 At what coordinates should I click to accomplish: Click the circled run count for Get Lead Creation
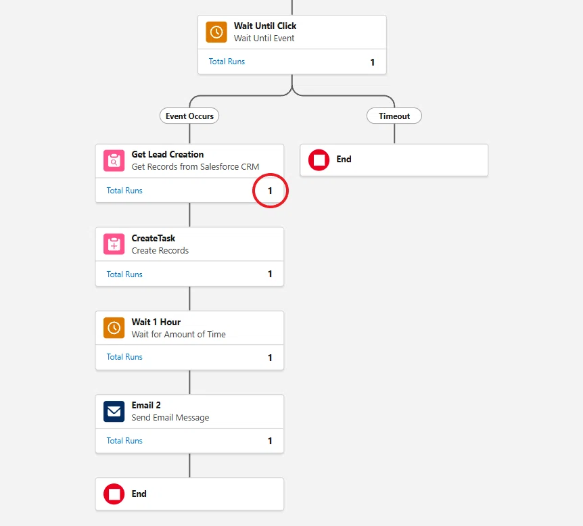(270, 191)
